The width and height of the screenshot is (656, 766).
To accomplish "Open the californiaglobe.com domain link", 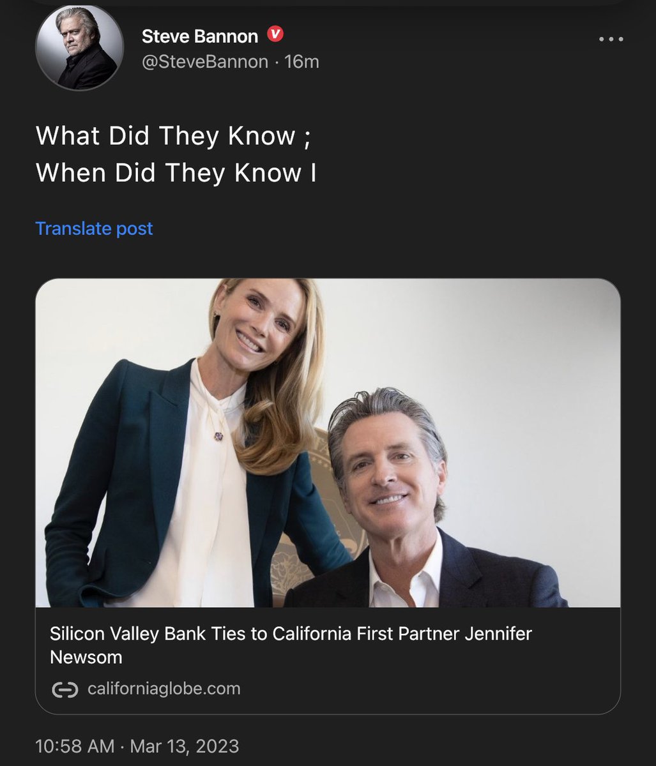I will (164, 689).
